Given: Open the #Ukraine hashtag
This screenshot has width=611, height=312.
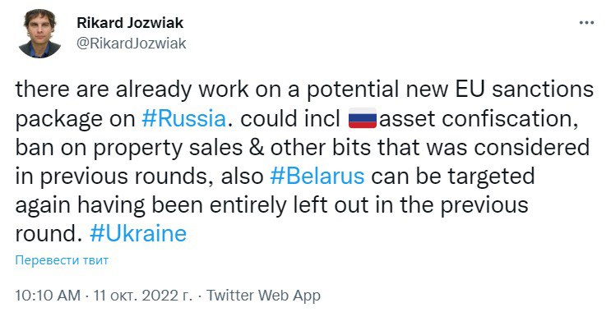Looking at the screenshot, I should click(x=138, y=233).
